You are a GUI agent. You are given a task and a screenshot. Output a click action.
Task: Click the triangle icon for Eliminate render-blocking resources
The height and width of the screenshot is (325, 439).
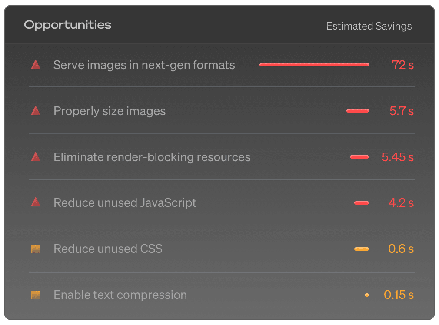pyautogui.click(x=36, y=157)
